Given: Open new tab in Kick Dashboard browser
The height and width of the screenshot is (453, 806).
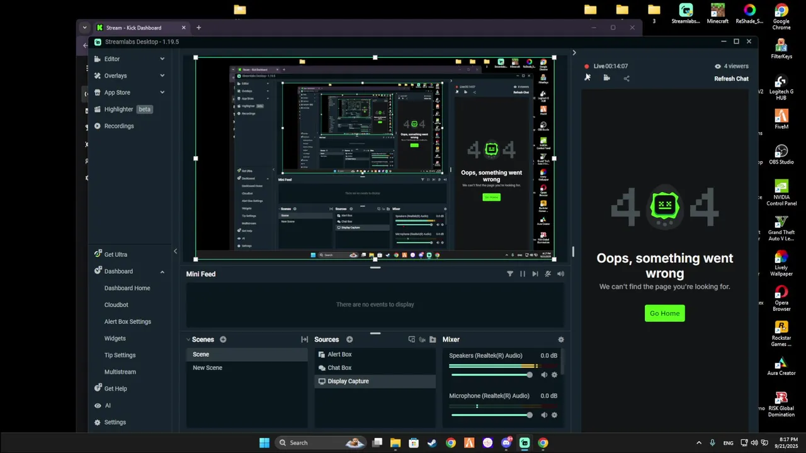Looking at the screenshot, I should point(198,28).
